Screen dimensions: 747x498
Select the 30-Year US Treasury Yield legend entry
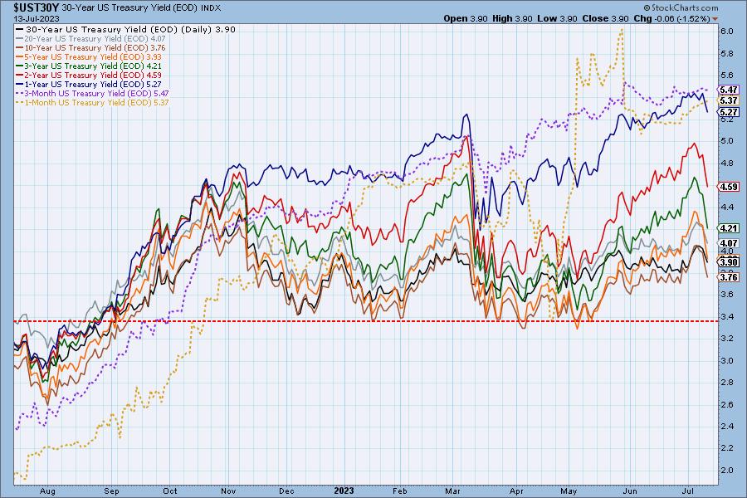tap(126, 30)
